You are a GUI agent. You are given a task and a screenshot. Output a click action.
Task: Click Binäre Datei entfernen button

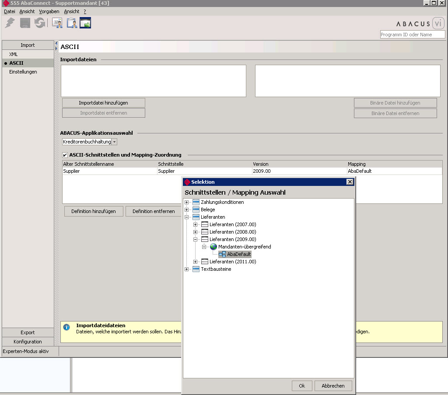pos(395,113)
